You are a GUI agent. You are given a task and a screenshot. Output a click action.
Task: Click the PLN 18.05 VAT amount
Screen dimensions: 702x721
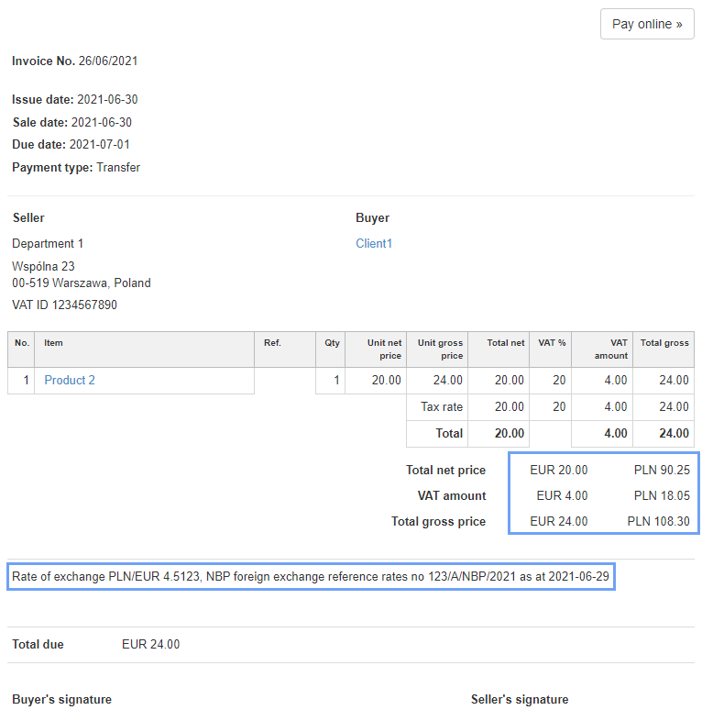coord(662,495)
